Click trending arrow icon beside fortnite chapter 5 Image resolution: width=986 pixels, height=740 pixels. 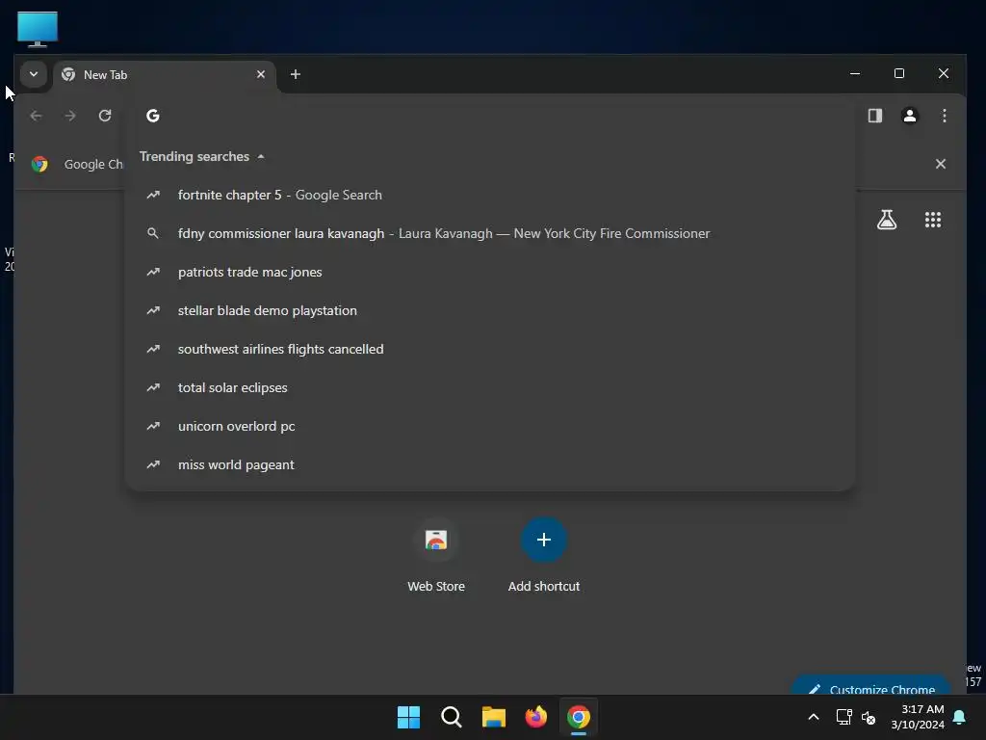tap(153, 195)
